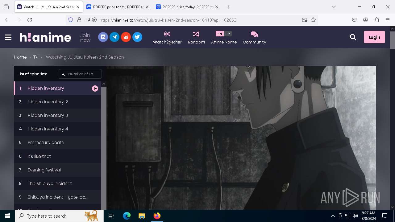This screenshot has width=395, height=222.
Task: Select episode 4 Hidden inventory 4
Action: coord(57,129)
